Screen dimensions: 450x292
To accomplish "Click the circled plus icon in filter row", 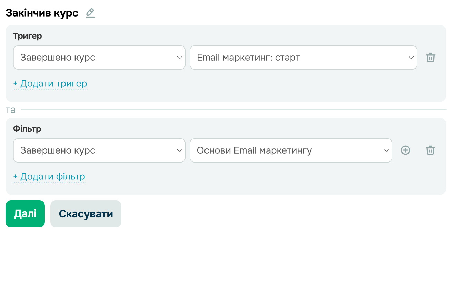I will point(406,150).
